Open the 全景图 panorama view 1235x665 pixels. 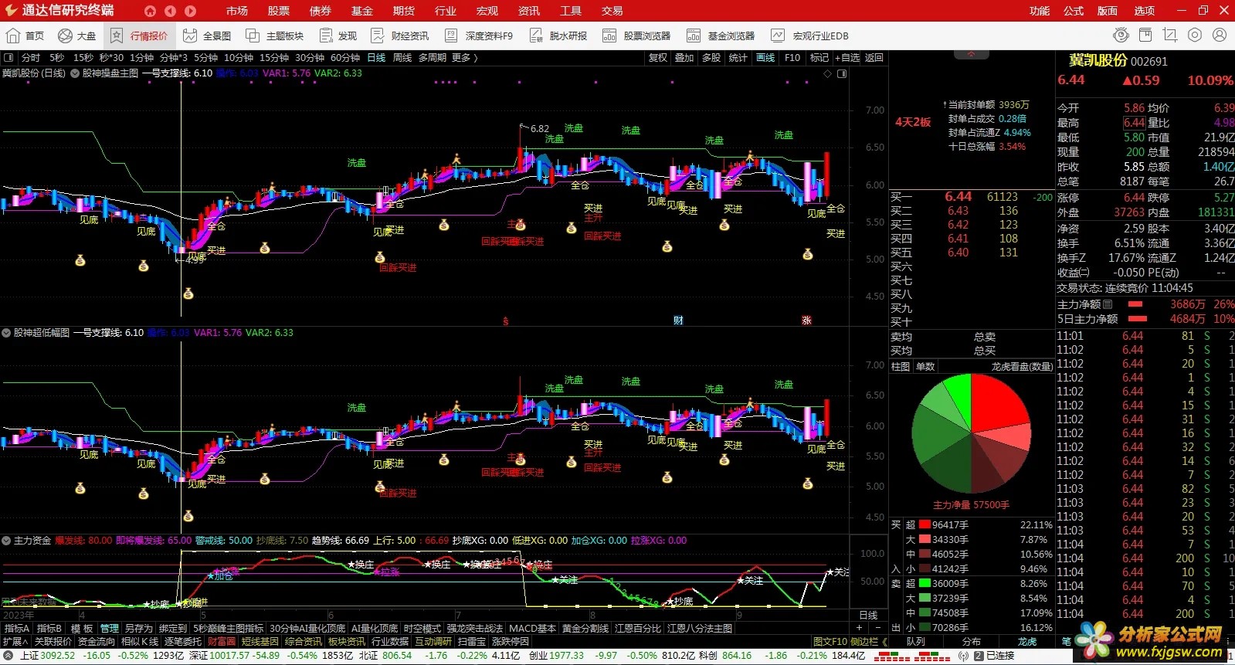pyautogui.click(x=207, y=36)
